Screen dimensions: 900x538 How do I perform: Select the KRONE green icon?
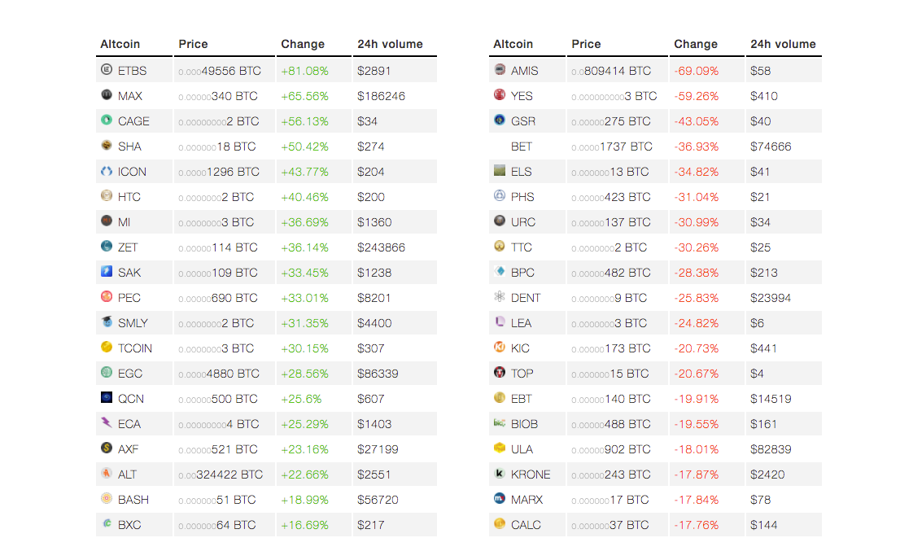(499, 474)
